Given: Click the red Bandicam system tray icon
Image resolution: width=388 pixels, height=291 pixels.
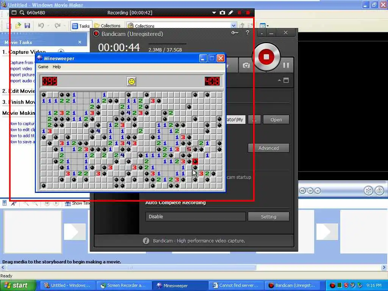Looking at the screenshot, I should click(x=333, y=285).
